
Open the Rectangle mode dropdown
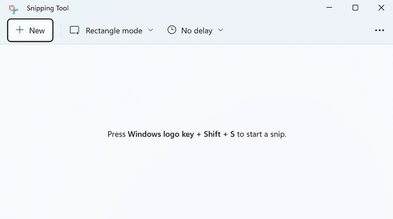click(x=114, y=31)
